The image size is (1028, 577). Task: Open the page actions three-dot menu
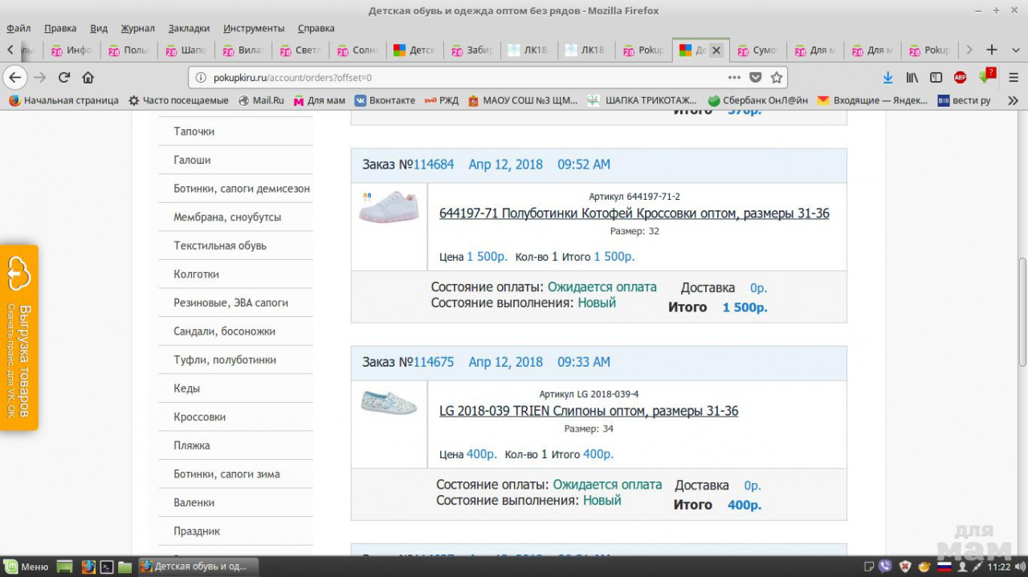pos(734,78)
